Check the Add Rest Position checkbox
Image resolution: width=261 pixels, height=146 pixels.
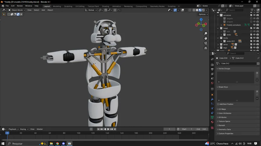(x=218, y=104)
